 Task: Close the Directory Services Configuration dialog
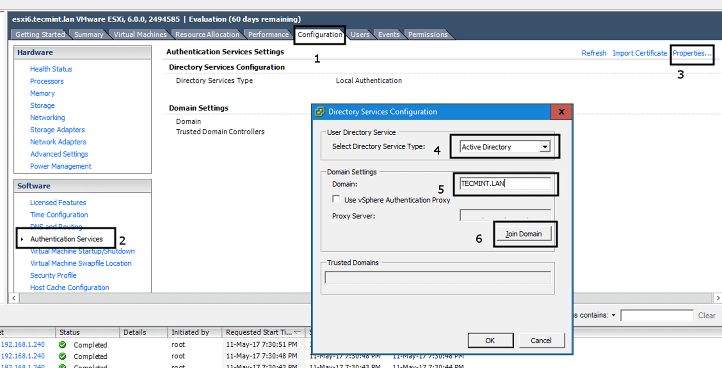point(561,112)
